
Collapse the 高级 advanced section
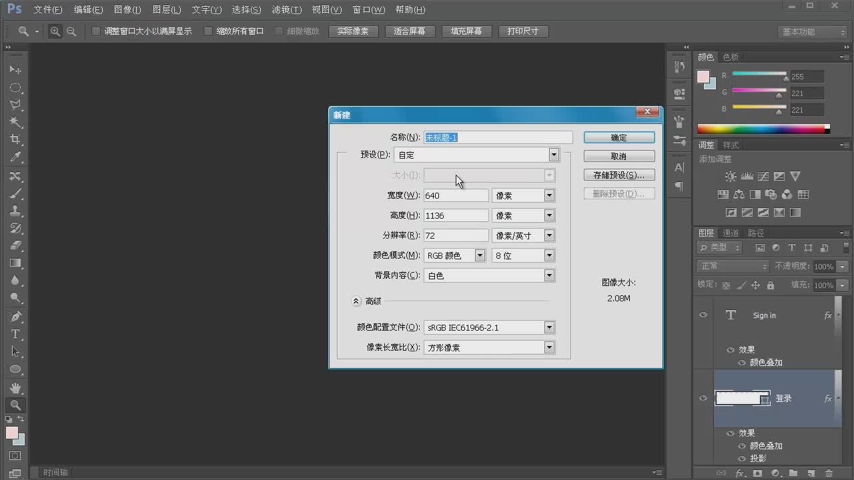click(x=356, y=301)
